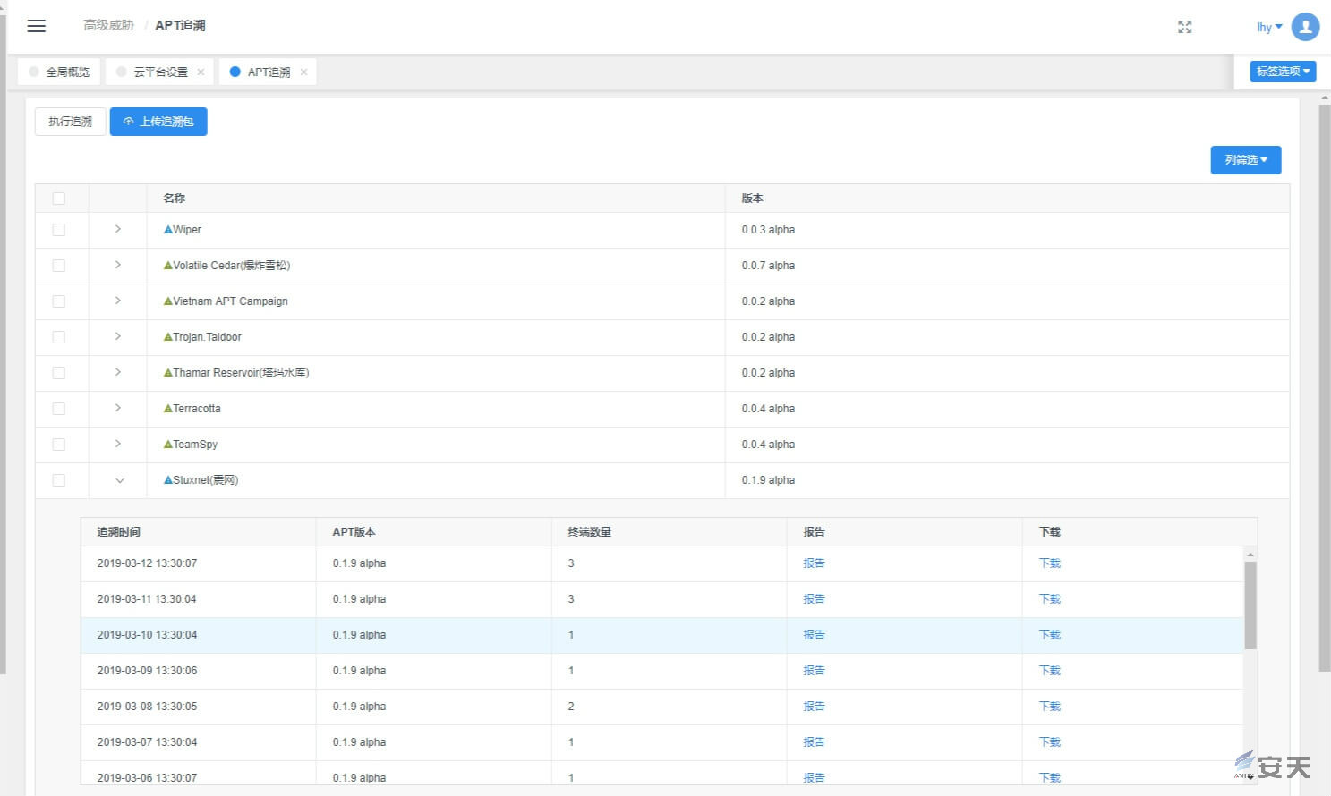Toggle the fullscreen icon
The image size is (1331, 796).
(1185, 27)
